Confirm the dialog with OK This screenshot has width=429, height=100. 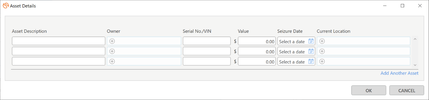[x=369, y=90]
